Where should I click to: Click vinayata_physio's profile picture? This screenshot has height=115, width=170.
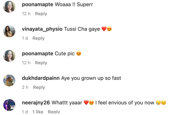(9, 31)
